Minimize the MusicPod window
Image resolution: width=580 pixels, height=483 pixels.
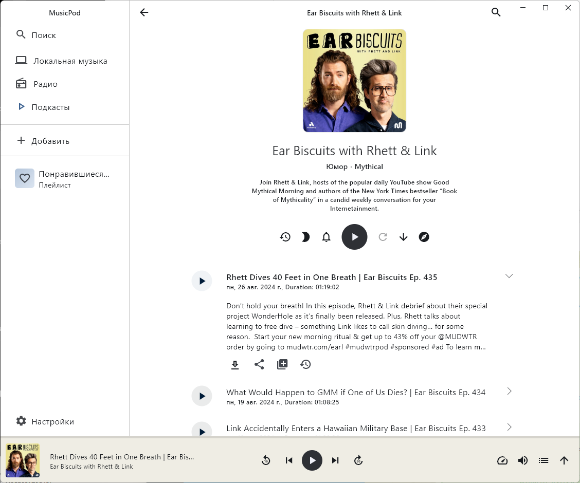pos(522,8)
